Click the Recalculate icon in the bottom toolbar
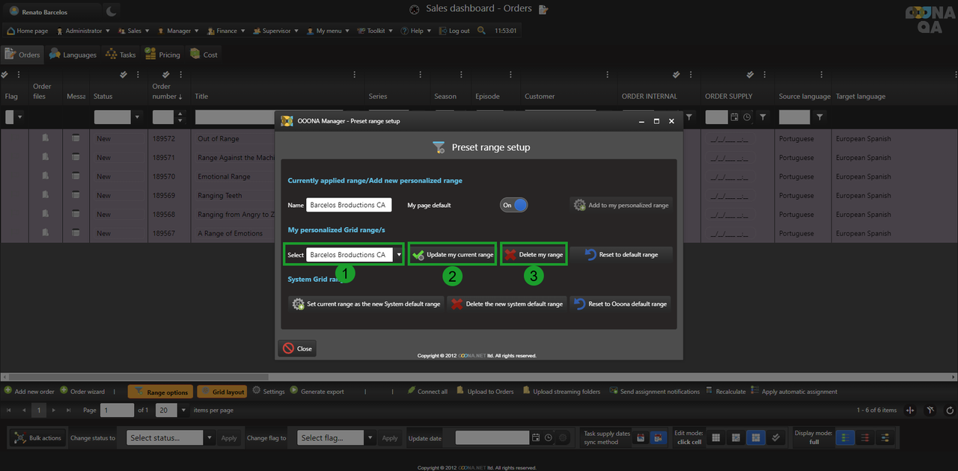Screen dimensions: 958x471 (710, 391)
